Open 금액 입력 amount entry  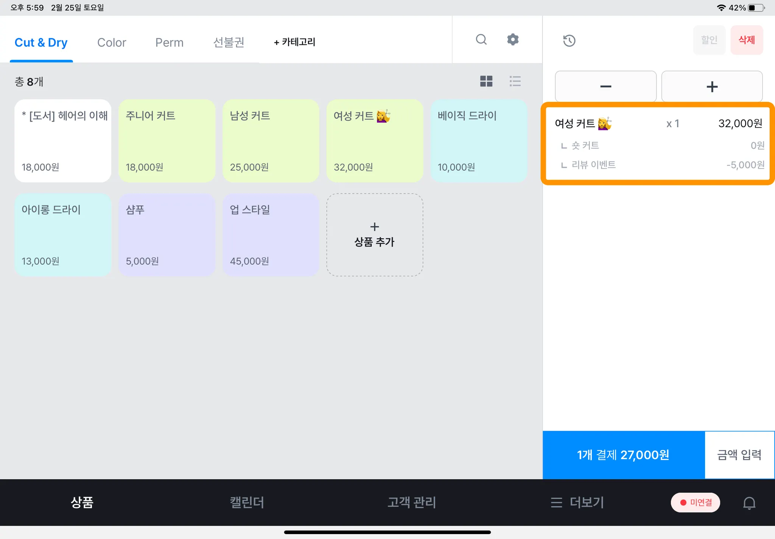[739, 455]
